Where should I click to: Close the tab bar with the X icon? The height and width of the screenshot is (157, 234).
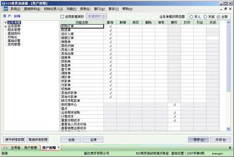point(230,147)
